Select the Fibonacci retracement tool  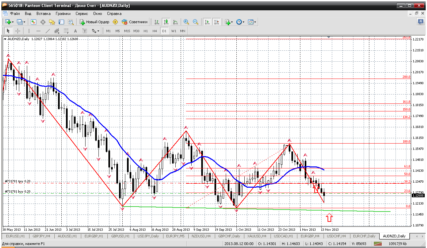pos(66,31)
